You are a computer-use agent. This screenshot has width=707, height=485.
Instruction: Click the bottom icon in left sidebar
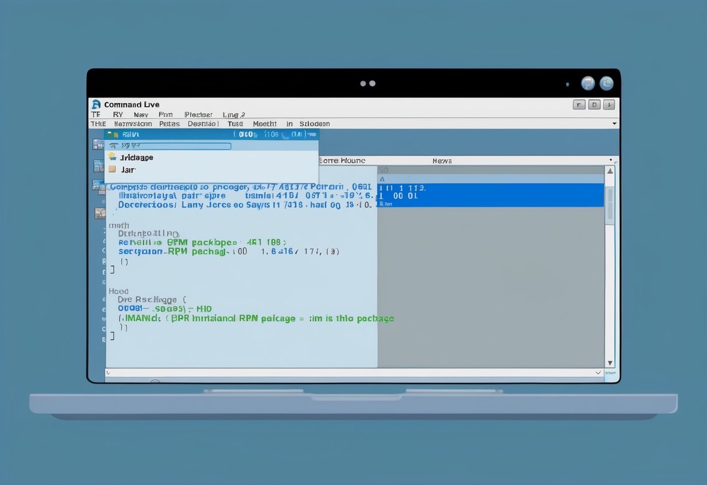99,213
